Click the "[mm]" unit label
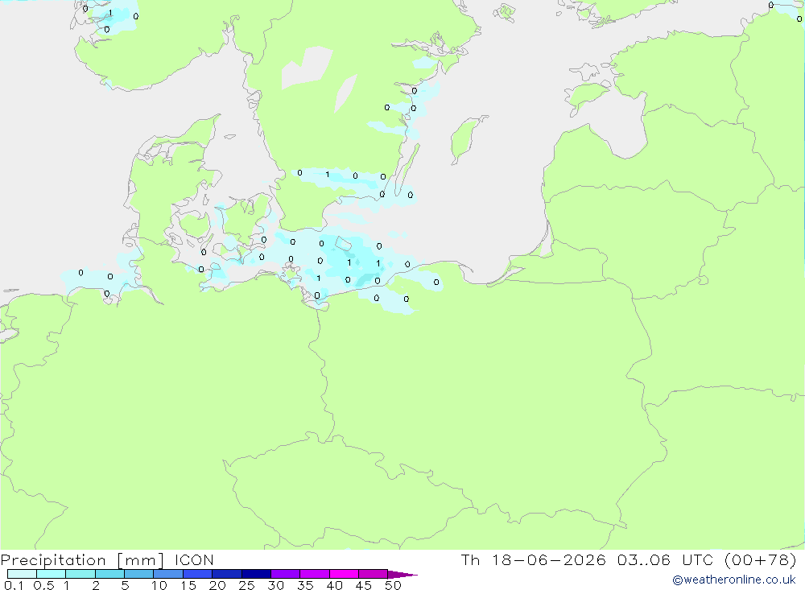Viewport: 805px width, 590px height. click(140, 560)
